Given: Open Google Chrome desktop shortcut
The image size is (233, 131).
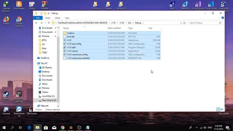Looking at the screenshot, I should 19,22.
